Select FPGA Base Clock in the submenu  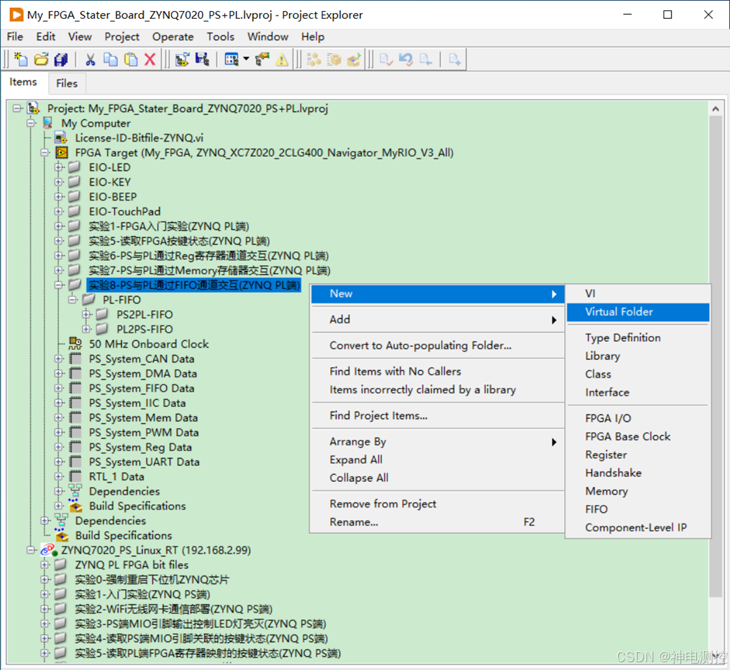point(638,436)
